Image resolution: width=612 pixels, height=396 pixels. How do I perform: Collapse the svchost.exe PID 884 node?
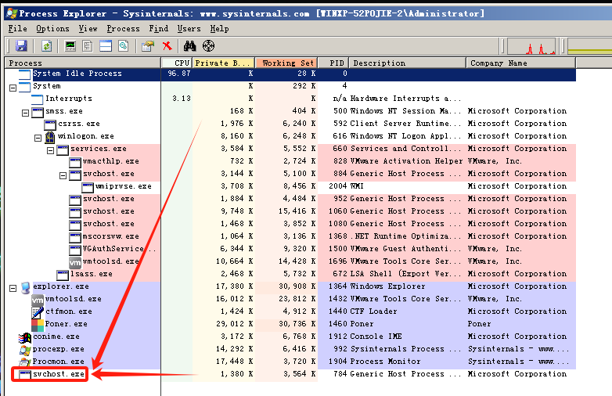63,175
